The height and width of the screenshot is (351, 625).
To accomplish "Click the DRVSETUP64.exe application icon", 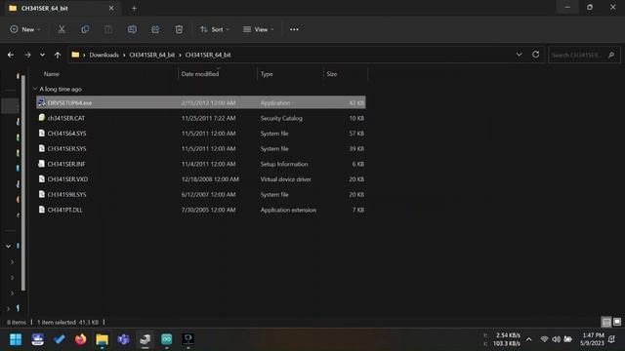I will 41,102.
